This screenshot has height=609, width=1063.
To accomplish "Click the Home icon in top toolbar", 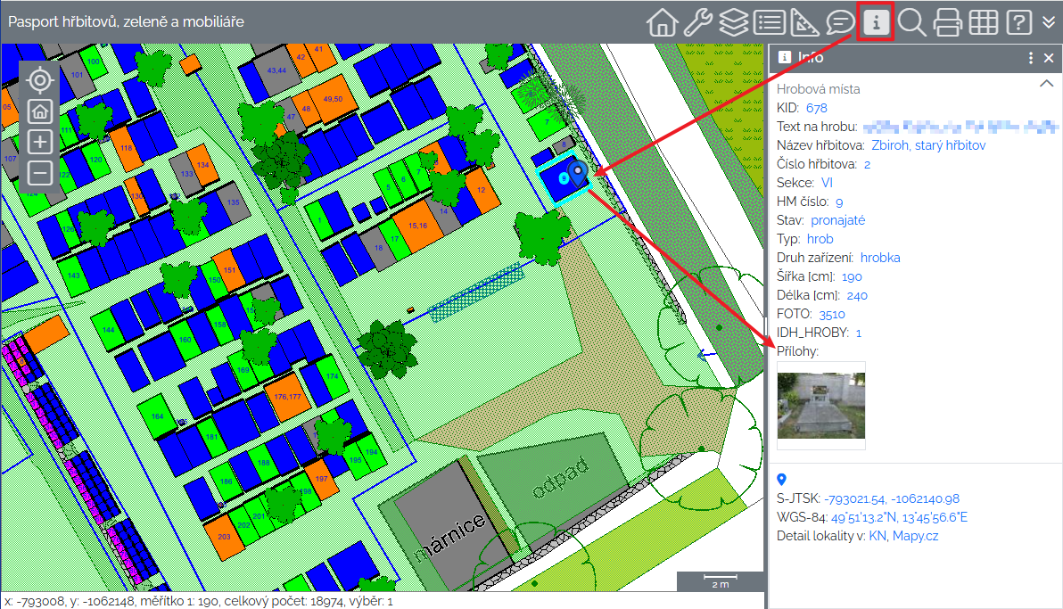I will click(662, 22).
